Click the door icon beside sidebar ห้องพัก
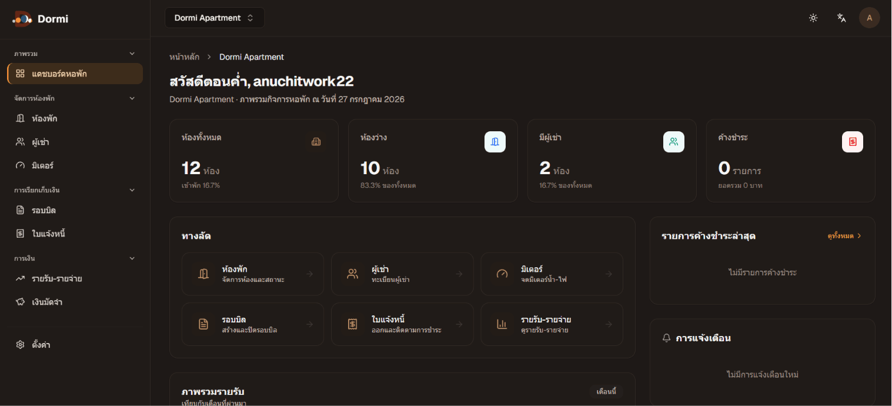 20,118
